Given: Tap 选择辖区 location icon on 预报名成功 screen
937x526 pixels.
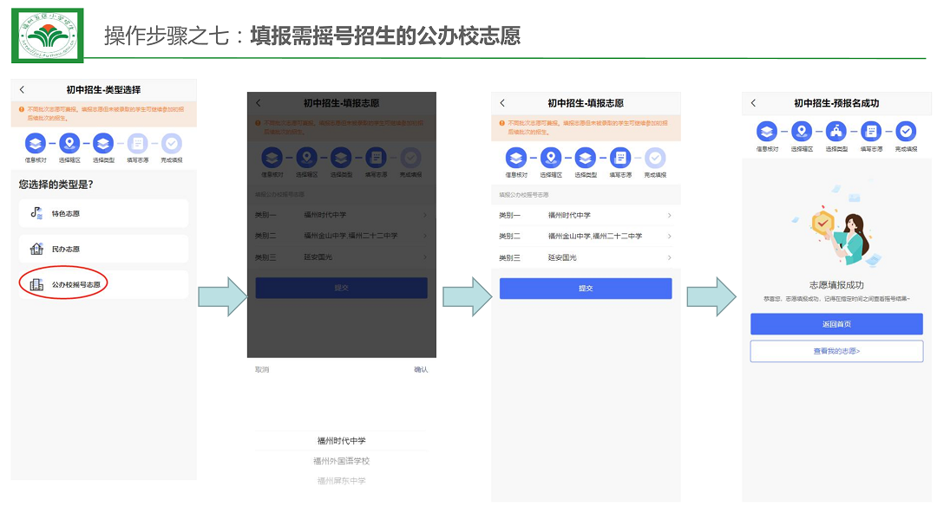Looking at the screenshot, I should point(801,132).
